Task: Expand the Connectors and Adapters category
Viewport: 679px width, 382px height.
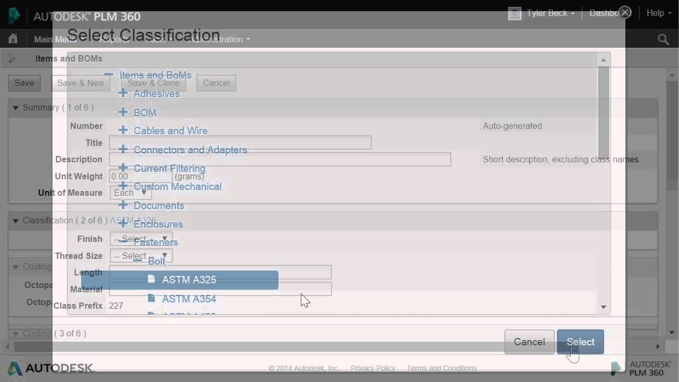Action: click(123, 150)
